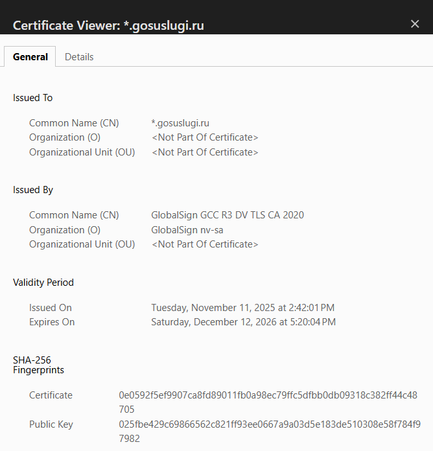Click the Issued To Organization (O) value
This screenshot has height=451, width=433.
coord(205,137)
